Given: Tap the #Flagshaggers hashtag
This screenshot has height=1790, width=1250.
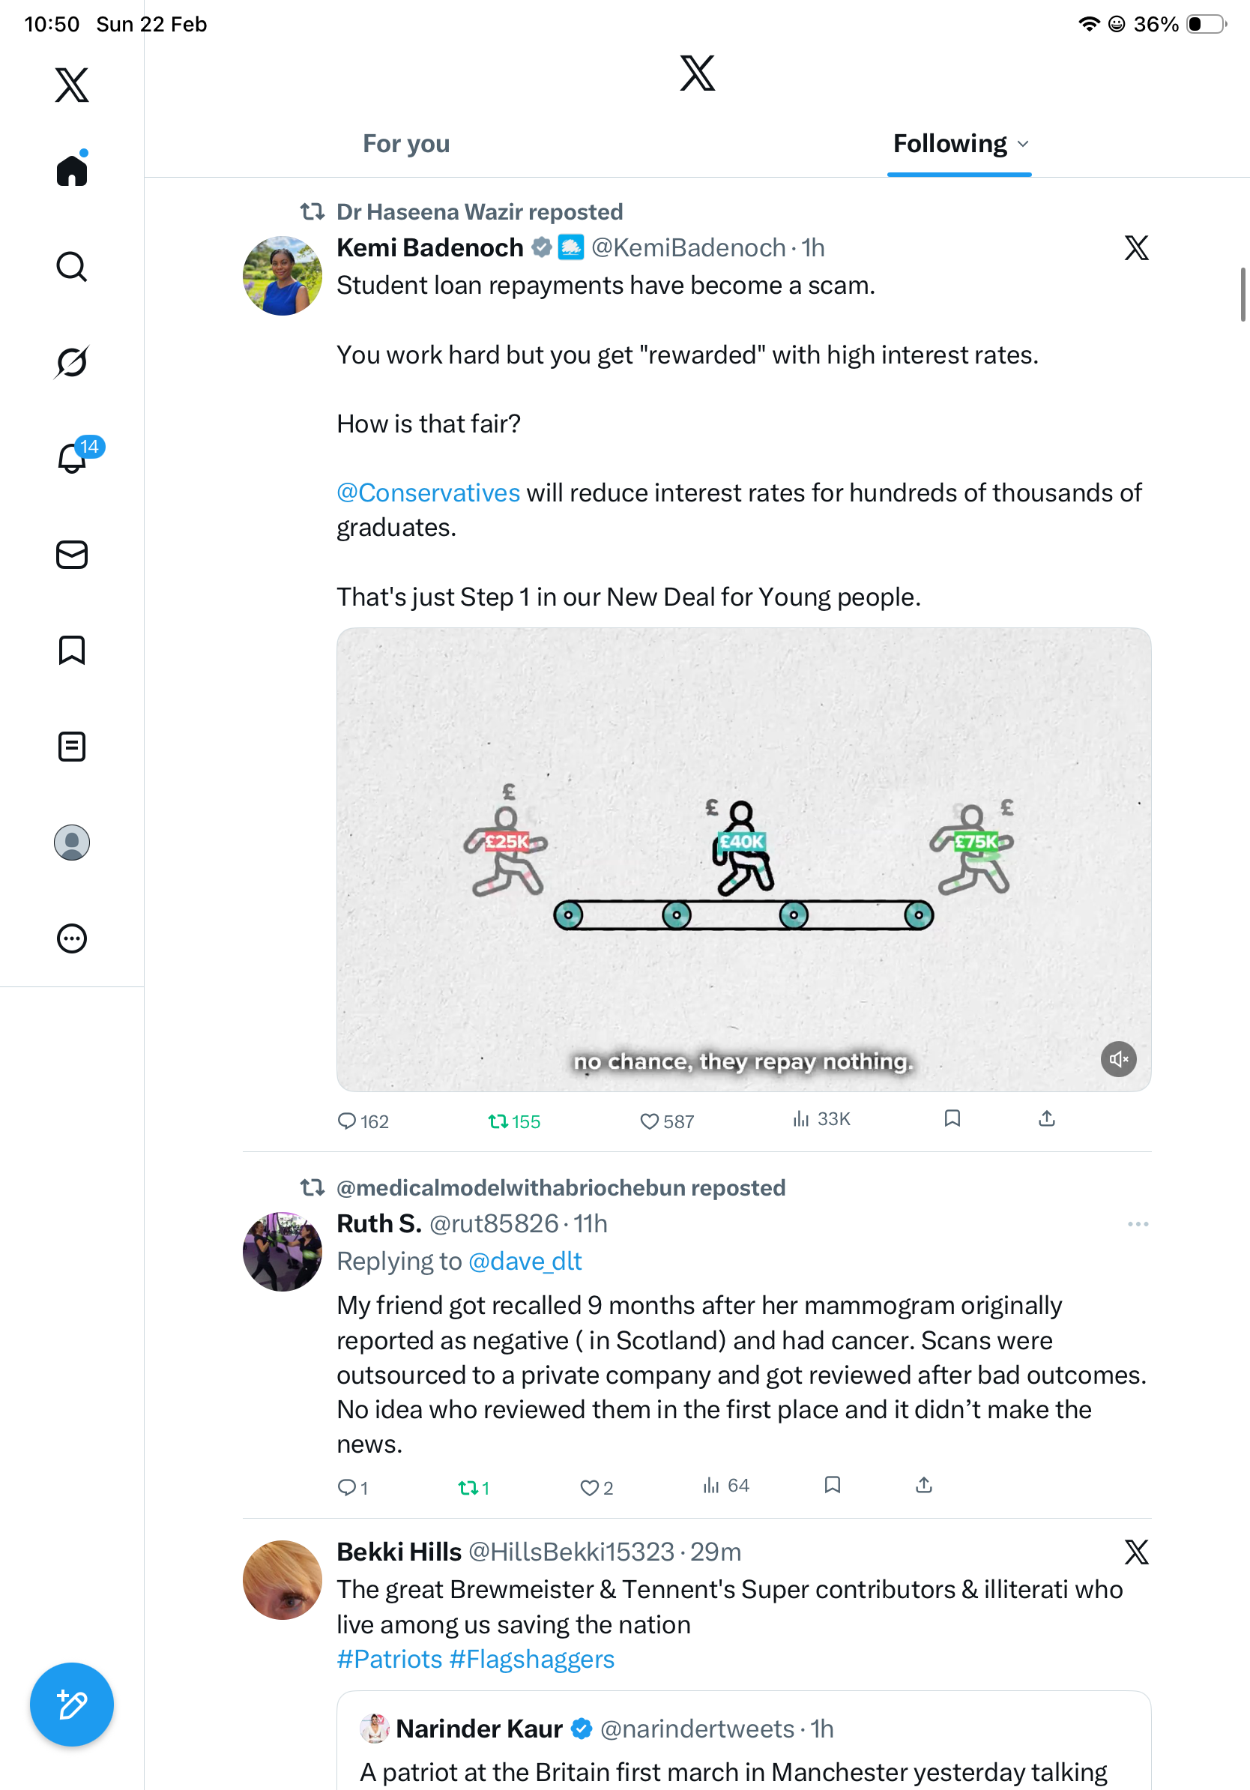Looking at the screenshot, I should pyautogui.click(x=531, y=1658).
